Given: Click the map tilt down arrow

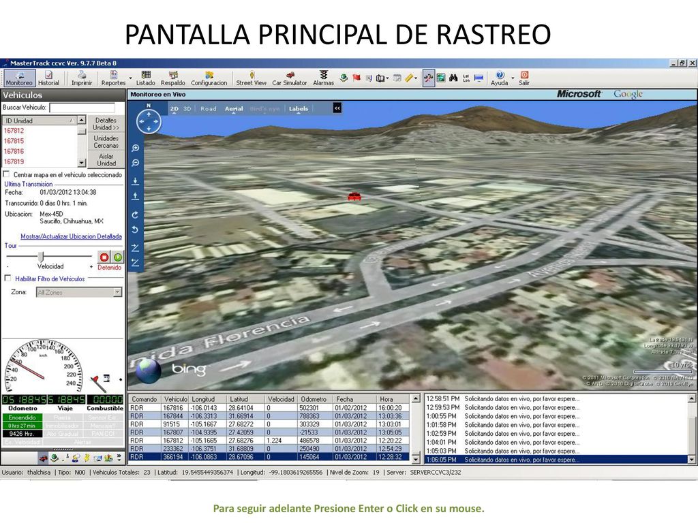Looking at the screenshot, I should (x=136, y=181).
